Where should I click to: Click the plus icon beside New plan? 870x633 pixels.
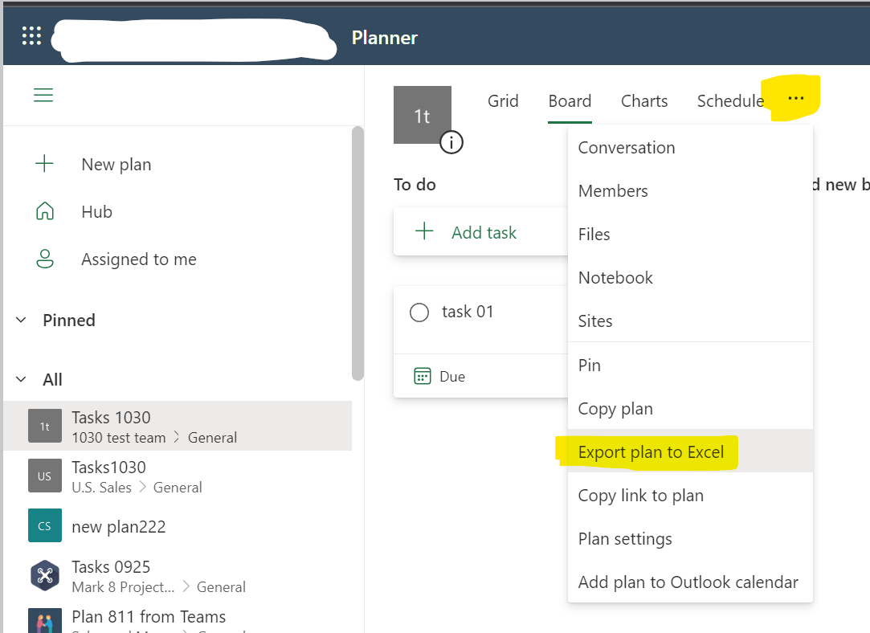point(45,164)
